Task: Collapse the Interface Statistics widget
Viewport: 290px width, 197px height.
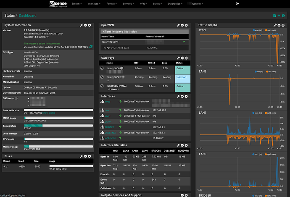Action: coord(182,145)
